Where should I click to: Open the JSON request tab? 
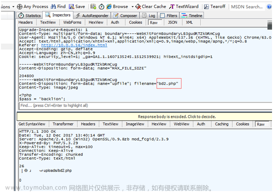[x=173, y=22]
